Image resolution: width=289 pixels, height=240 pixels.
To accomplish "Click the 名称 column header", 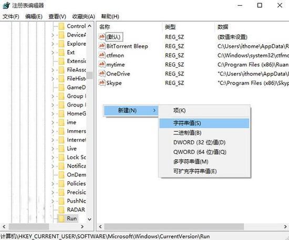I will click(x=105, y=27).
